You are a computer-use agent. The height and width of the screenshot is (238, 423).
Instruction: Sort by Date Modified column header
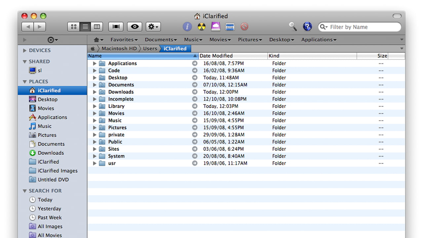pyautogui.click(x=233, y=56)
